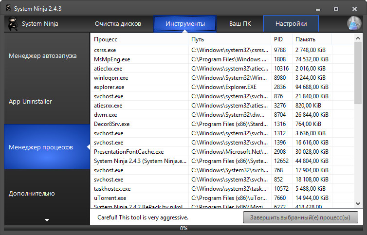This screenshot has height=235, width=367.
Task: Select the uTorrent.exe process
Action: coord(222,198)
